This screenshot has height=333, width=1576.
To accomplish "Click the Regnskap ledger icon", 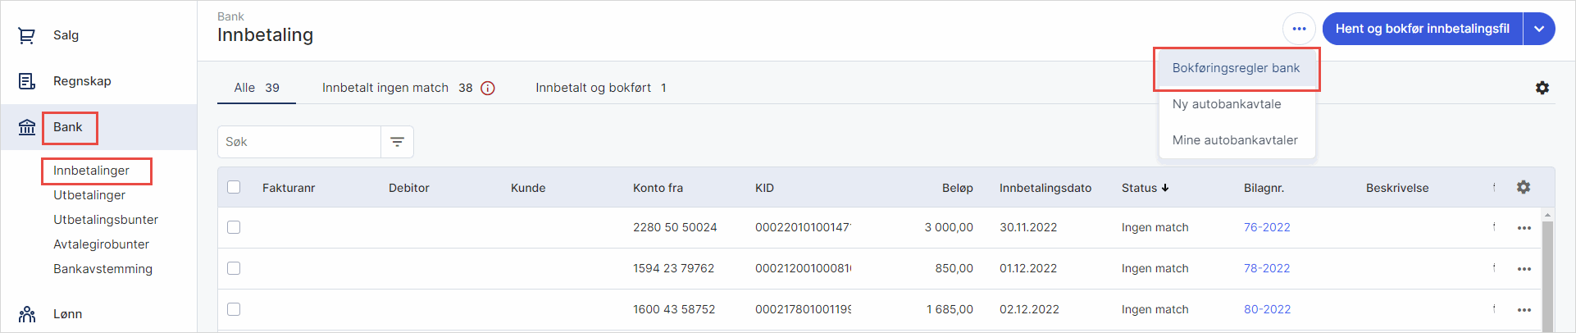I will pos(27,81).
